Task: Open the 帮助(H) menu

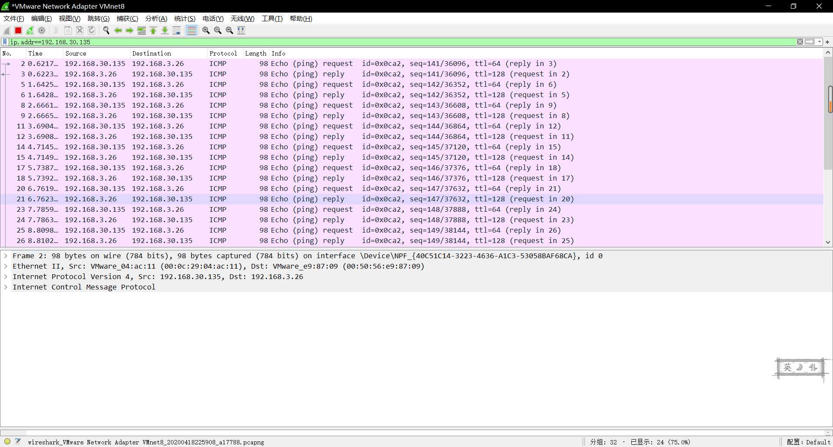Action: [301, 19]
